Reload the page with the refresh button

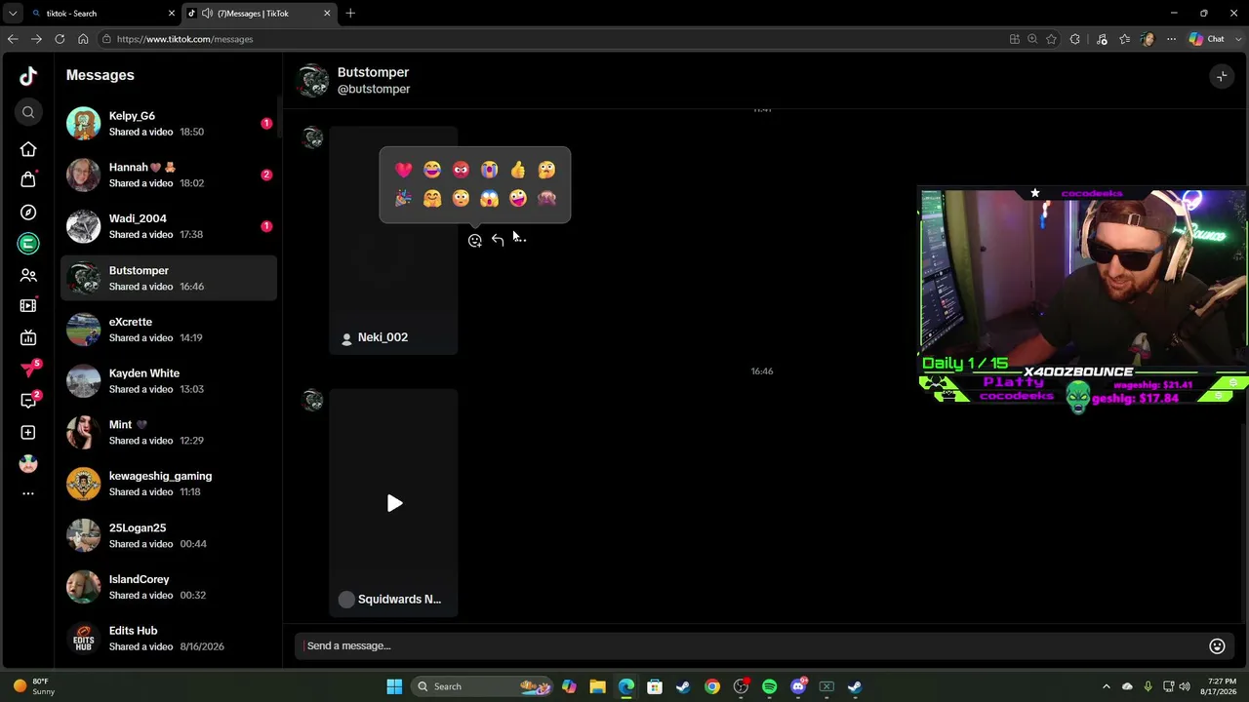pos(60,39)
